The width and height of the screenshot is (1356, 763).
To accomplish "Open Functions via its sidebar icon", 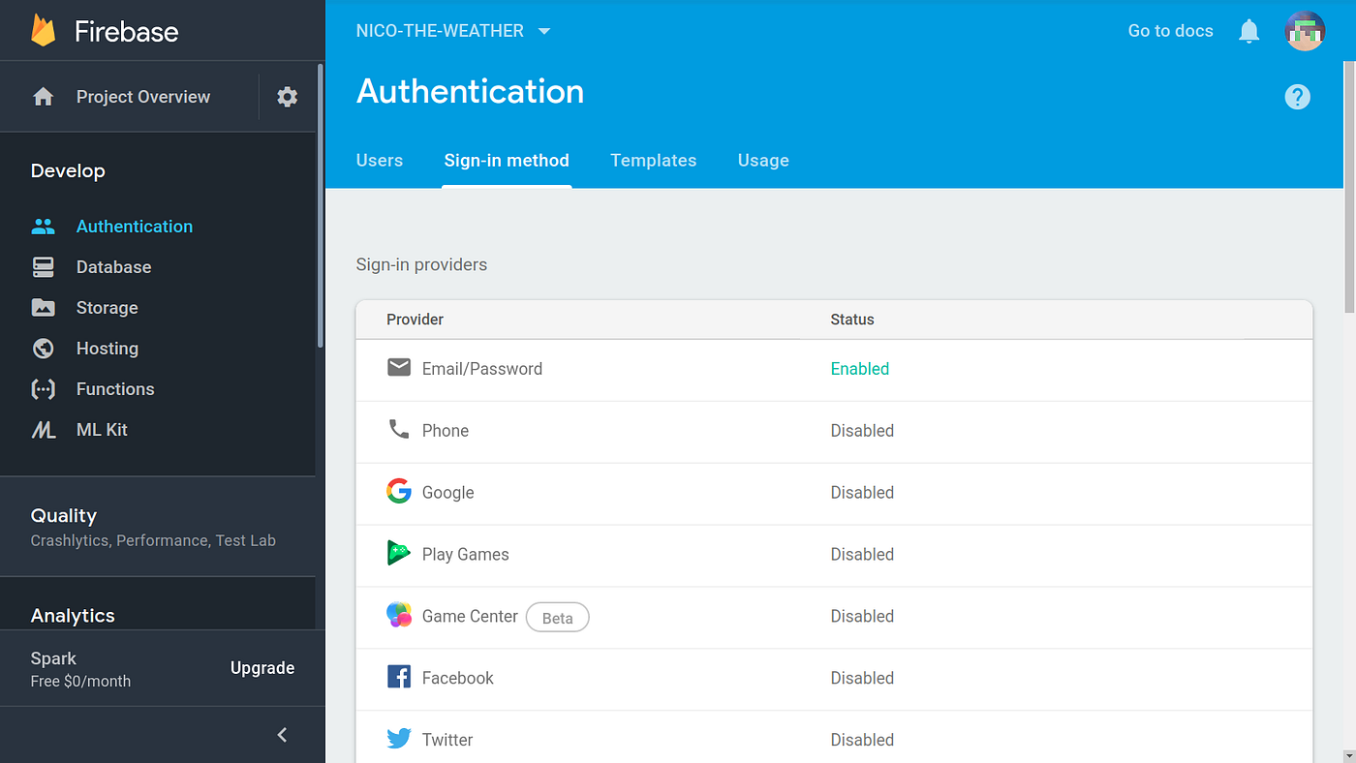I will [x=43, y=388].
